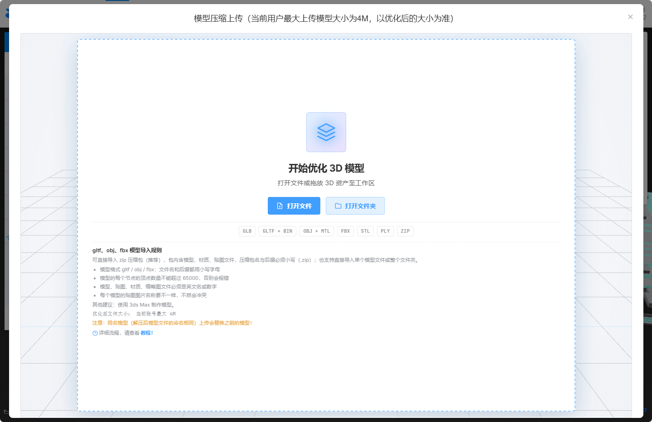Click the 可直接导入 zip 压缩包 description line

tap(256, 260)
